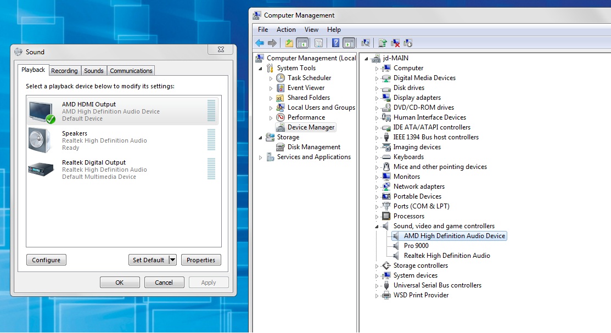Collapse the Storage tree node
The image size is (611, 333).
click(x=260, y=138)
